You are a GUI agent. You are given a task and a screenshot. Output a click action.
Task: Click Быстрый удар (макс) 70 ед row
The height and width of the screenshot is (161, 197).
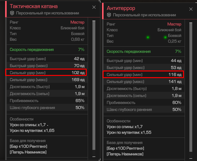click(47, 66)
